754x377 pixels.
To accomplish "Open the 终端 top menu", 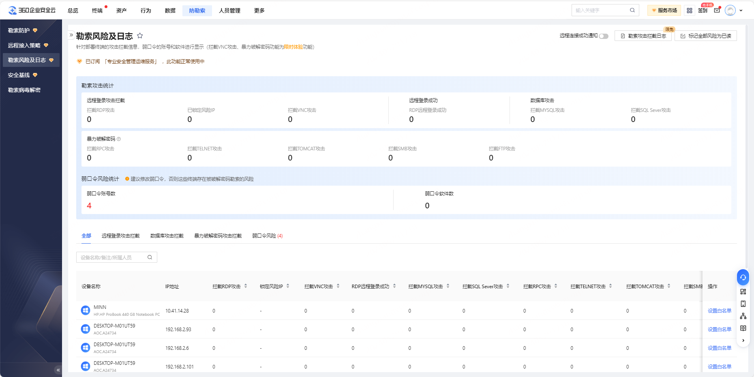I will [x=97, y=11].
